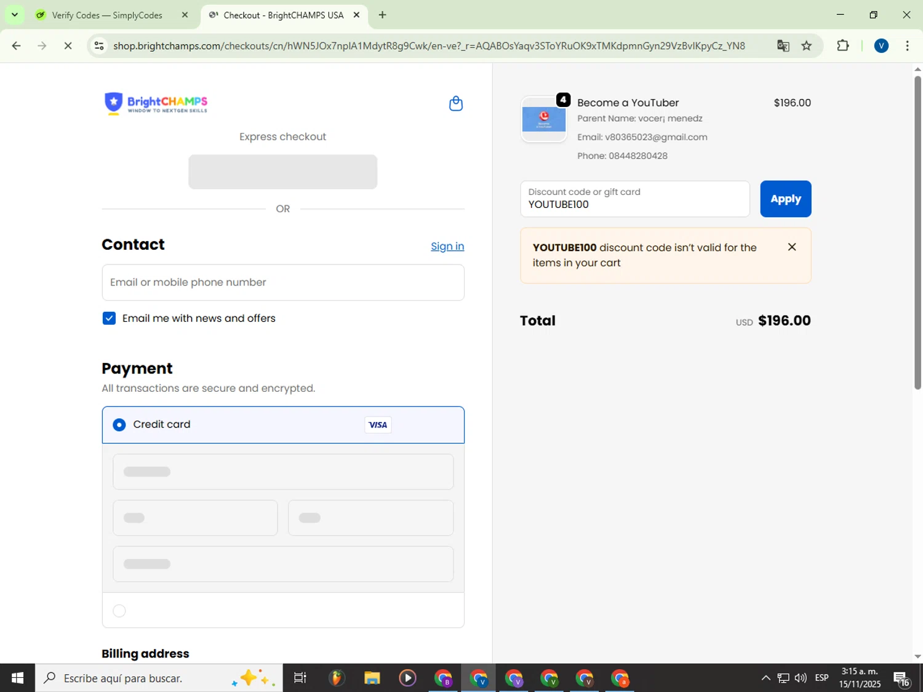Open the Become a YouTuber product thumbnail
This screenshot has width=923, height=692.
[544, 119]
